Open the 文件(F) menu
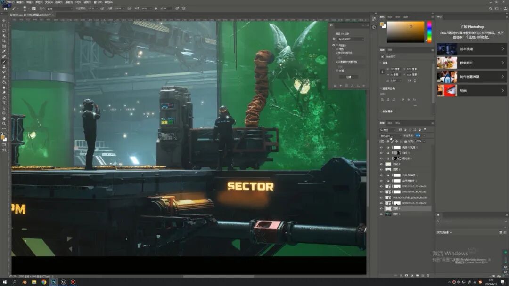 pos(11,2)
